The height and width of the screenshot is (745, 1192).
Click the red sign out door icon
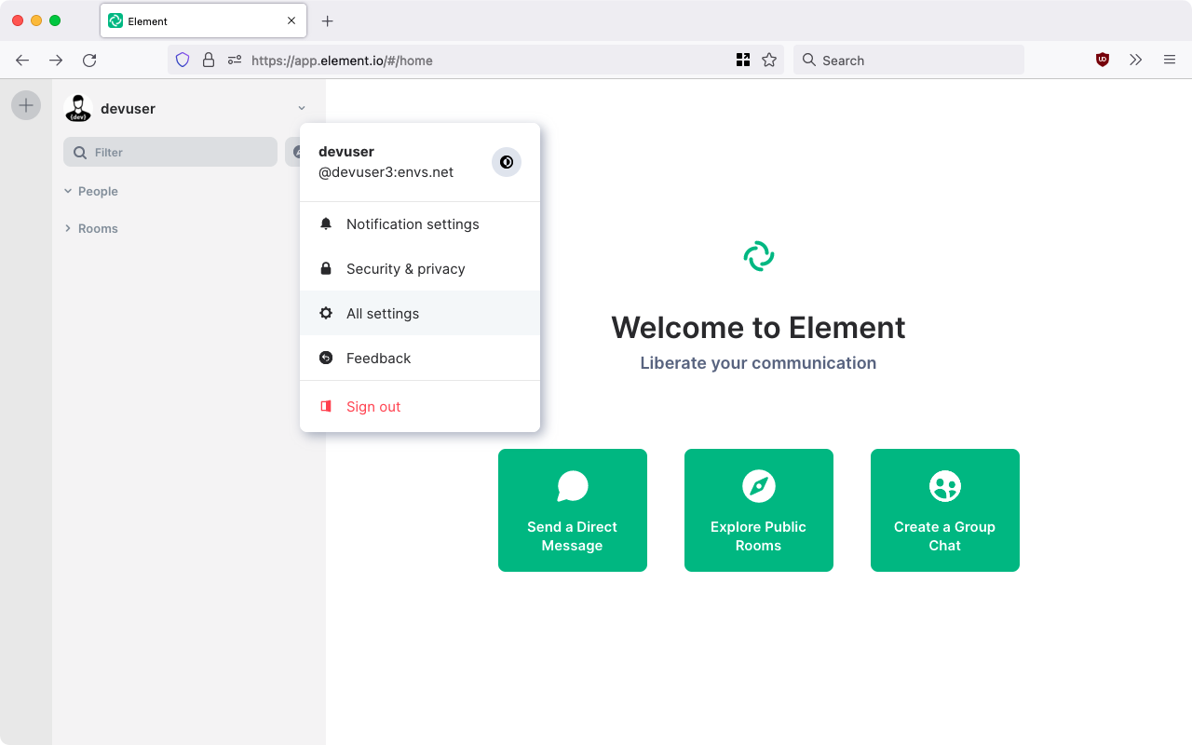pos(326,406)
